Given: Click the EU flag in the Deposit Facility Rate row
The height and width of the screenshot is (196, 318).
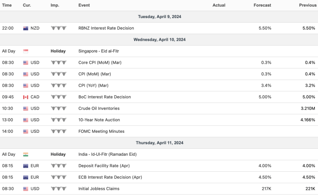Looking at the screenshot, I should click(26, 166).
